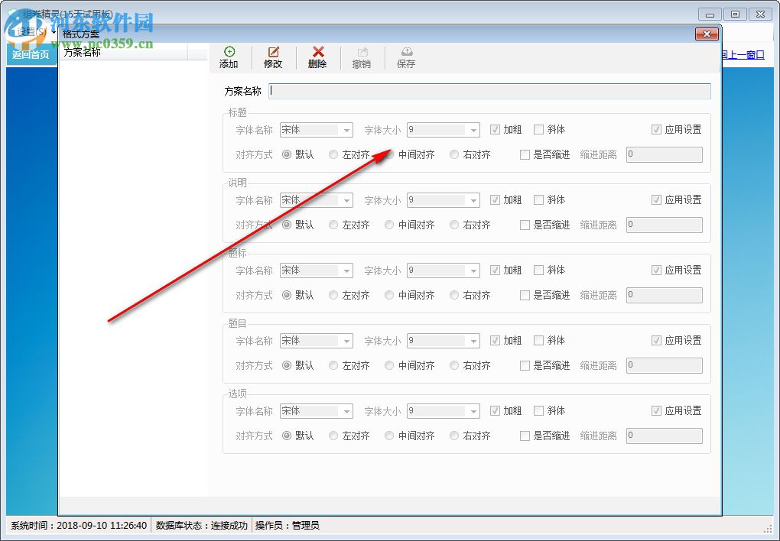Image resolution: width=780 pixels, height=541 pixels.
Task: Select 右对齐 in 选项 section
Action: tap(454, 436)
